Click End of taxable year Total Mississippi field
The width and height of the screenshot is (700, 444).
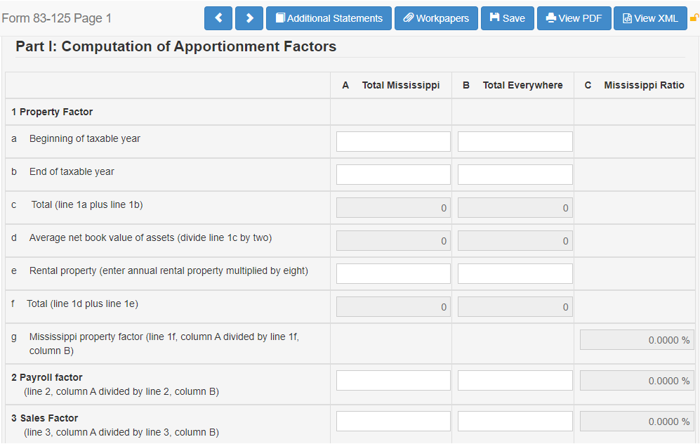pos(392,174)
